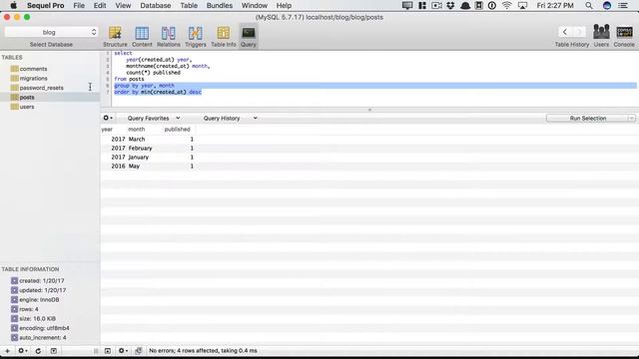Open the Window menu
639x359 pixels.
255,5
